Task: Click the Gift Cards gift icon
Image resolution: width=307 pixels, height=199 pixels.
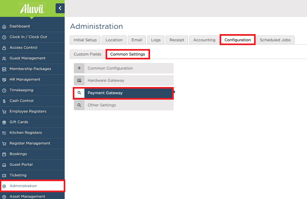Action: coord(4,122)
